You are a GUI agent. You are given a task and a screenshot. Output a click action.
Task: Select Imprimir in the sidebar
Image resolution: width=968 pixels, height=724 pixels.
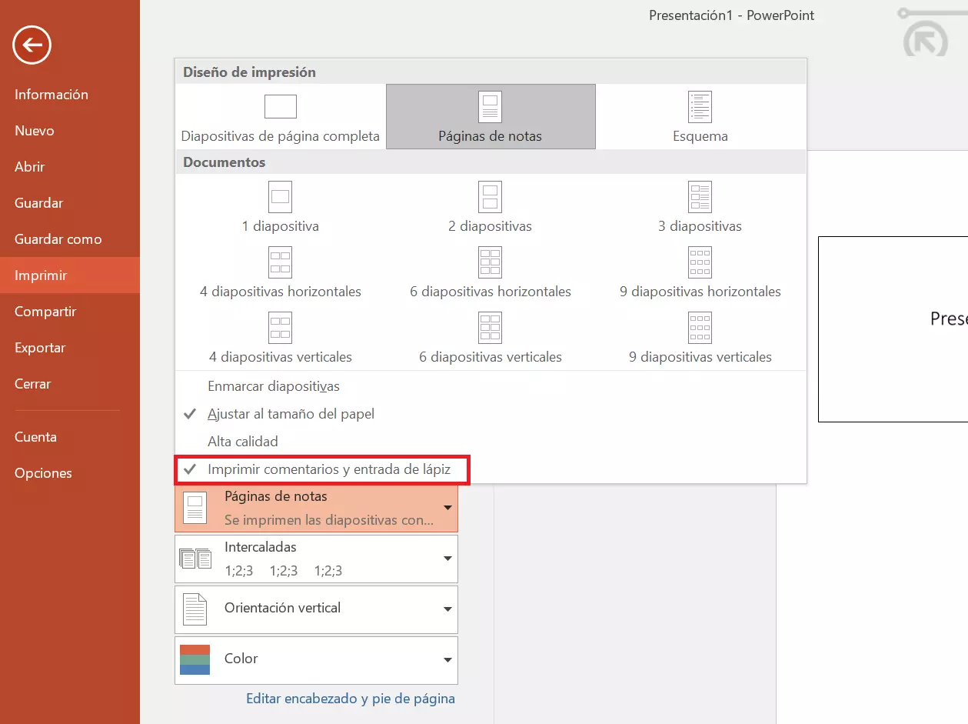tap(70, 275)
